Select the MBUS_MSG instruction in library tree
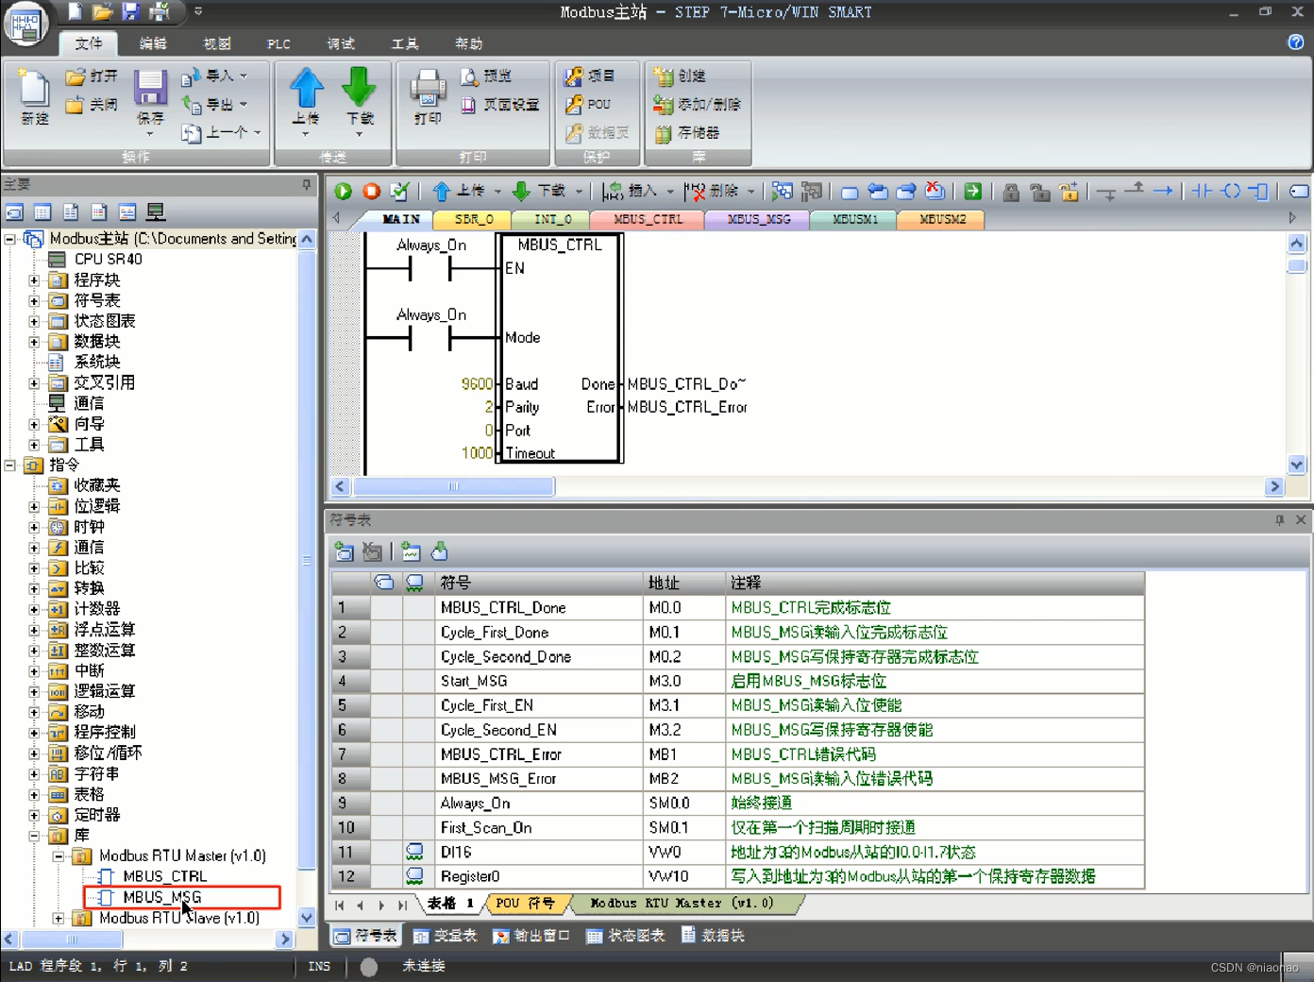This screenshot has height=982, width=1314. (x=161, y=897)
